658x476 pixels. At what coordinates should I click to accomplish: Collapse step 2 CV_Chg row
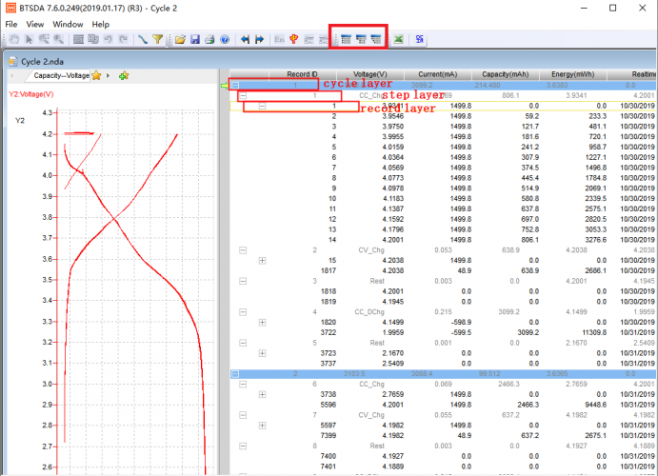point(243,250)
